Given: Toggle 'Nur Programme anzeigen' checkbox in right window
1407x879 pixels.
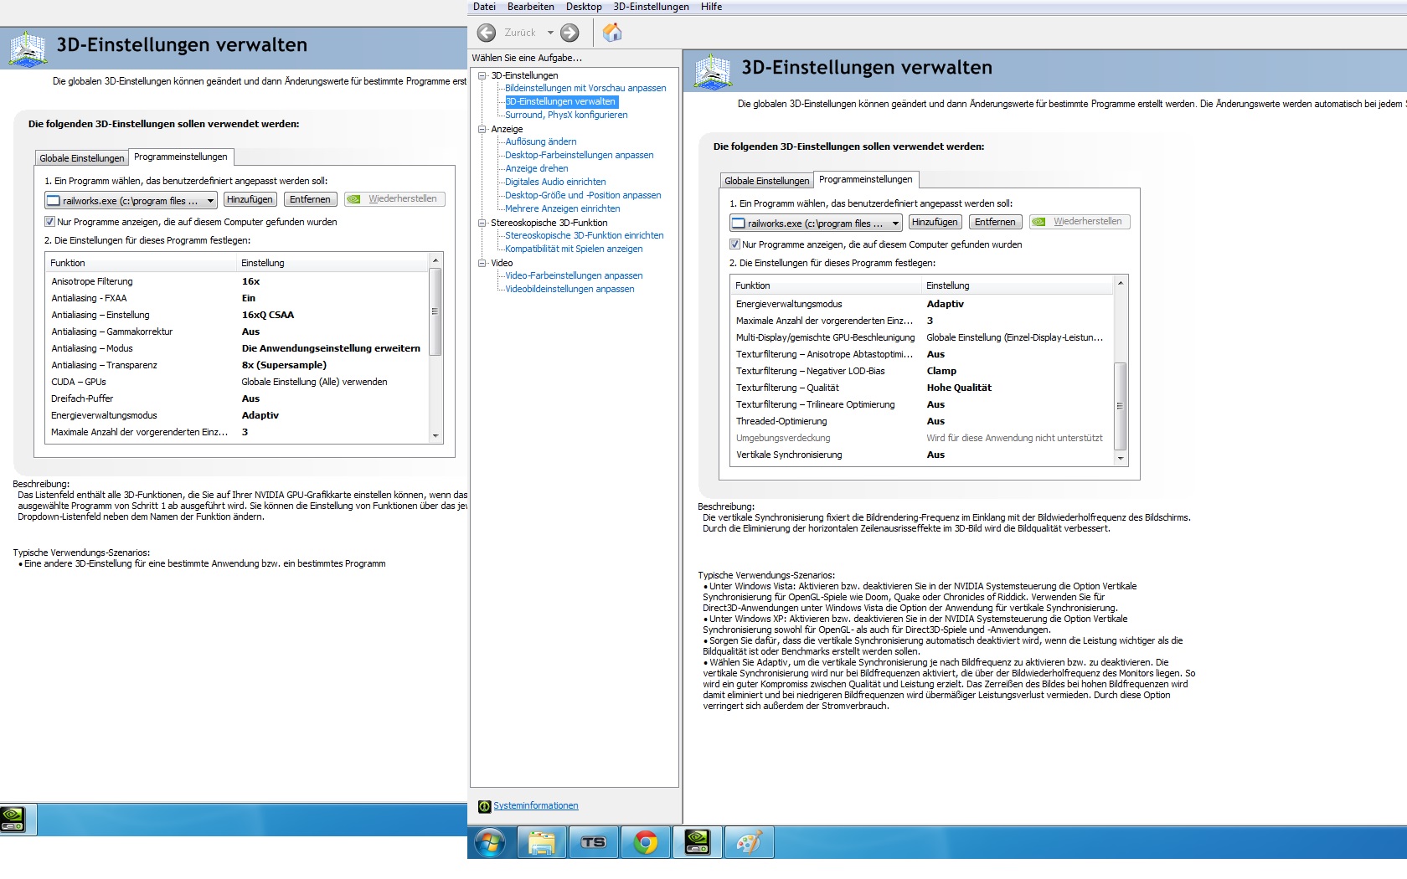Looking at the screenshot, I should tap(735, 244).
